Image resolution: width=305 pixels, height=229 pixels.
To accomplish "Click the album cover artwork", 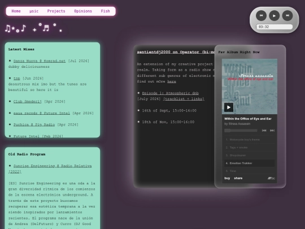I will 250,87.
